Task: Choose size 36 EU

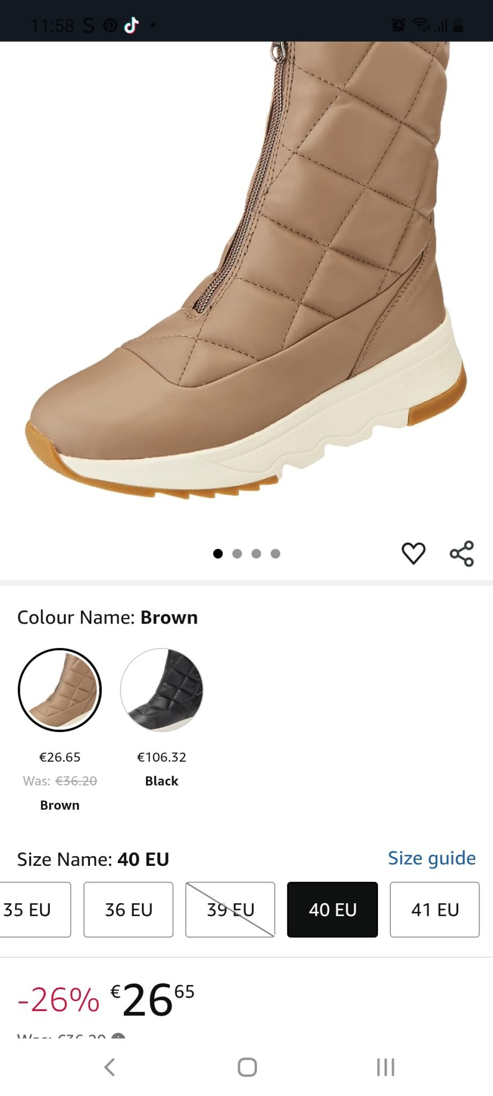Action: (128, 909)
